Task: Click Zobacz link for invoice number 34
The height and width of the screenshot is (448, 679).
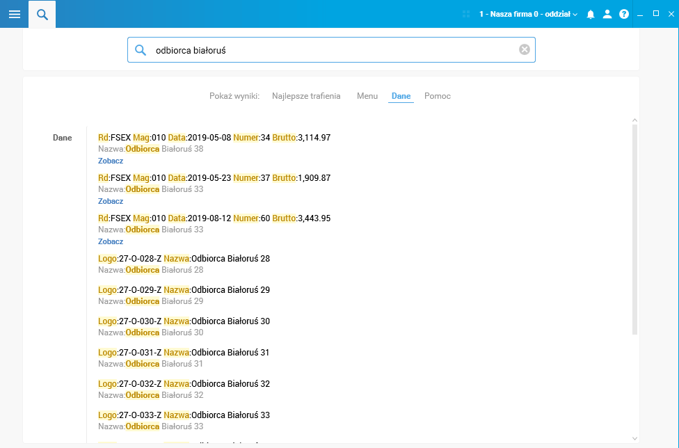Action: coord(111,161)
